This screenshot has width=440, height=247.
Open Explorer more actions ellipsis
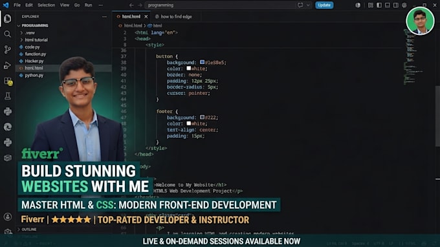coord(104,17)
